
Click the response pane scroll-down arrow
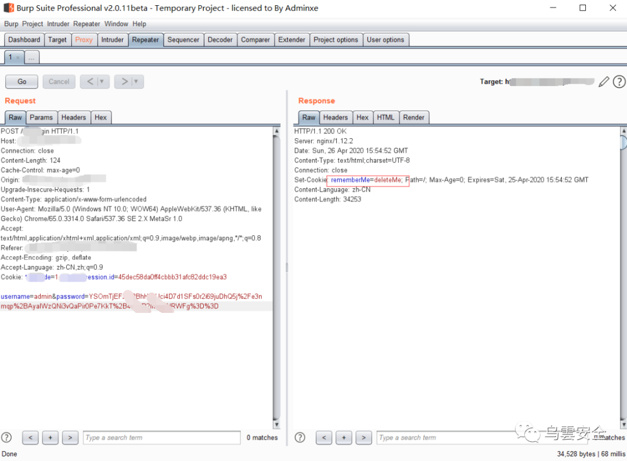tap(624, 424)
